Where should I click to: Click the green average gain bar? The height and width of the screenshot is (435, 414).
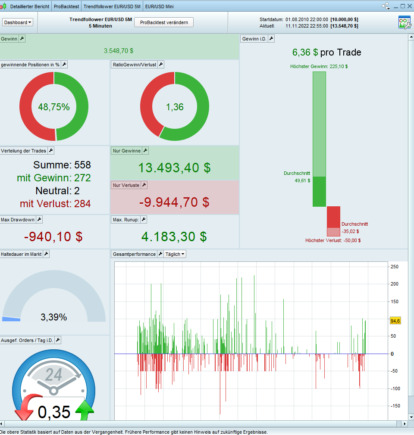pos(319,192)
